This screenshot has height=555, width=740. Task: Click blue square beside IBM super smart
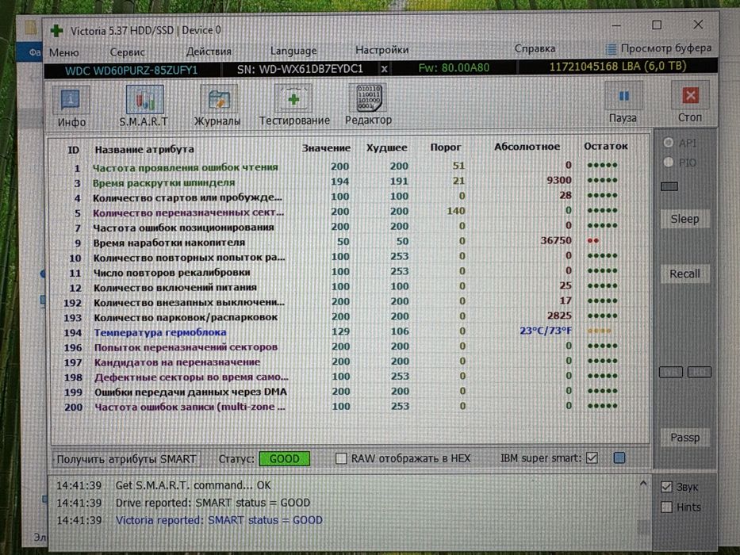click(x=619, y=457)
